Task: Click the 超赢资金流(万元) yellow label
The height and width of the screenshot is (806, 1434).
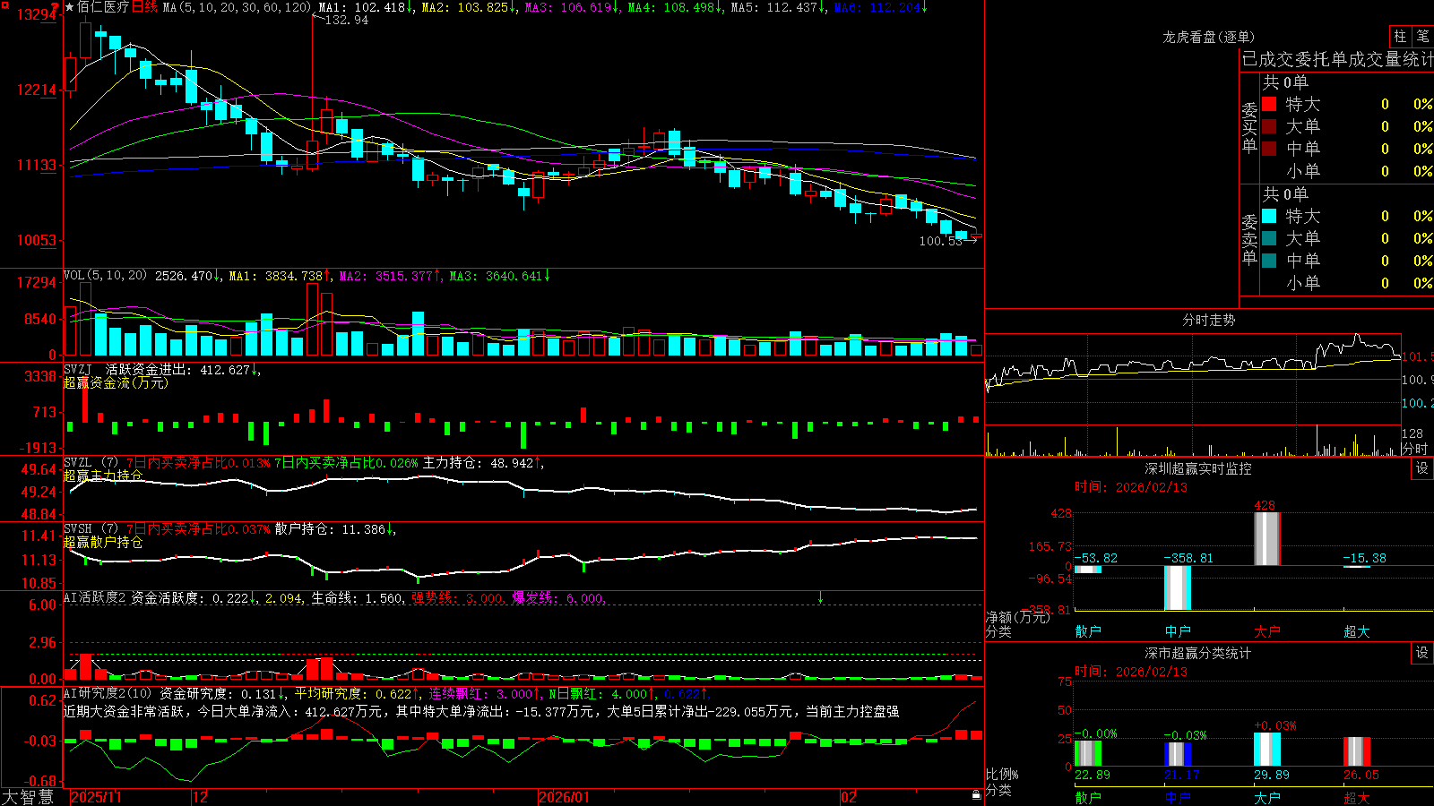Action: [116, 382]
